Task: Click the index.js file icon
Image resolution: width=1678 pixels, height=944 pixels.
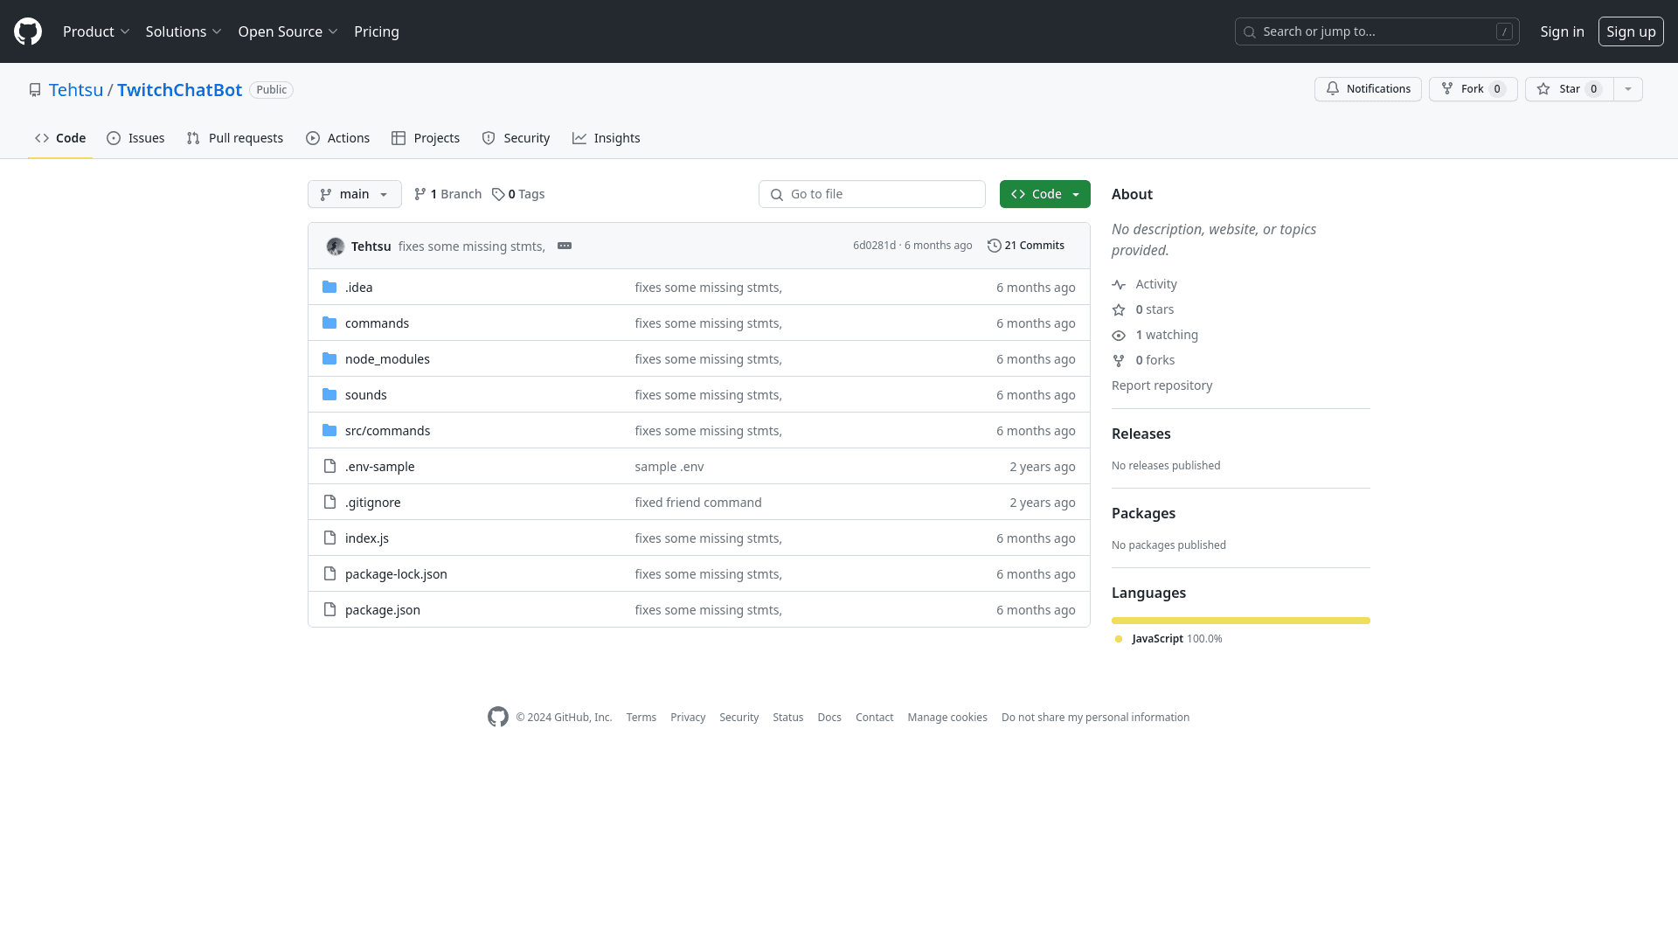Action: coord(329,538)
